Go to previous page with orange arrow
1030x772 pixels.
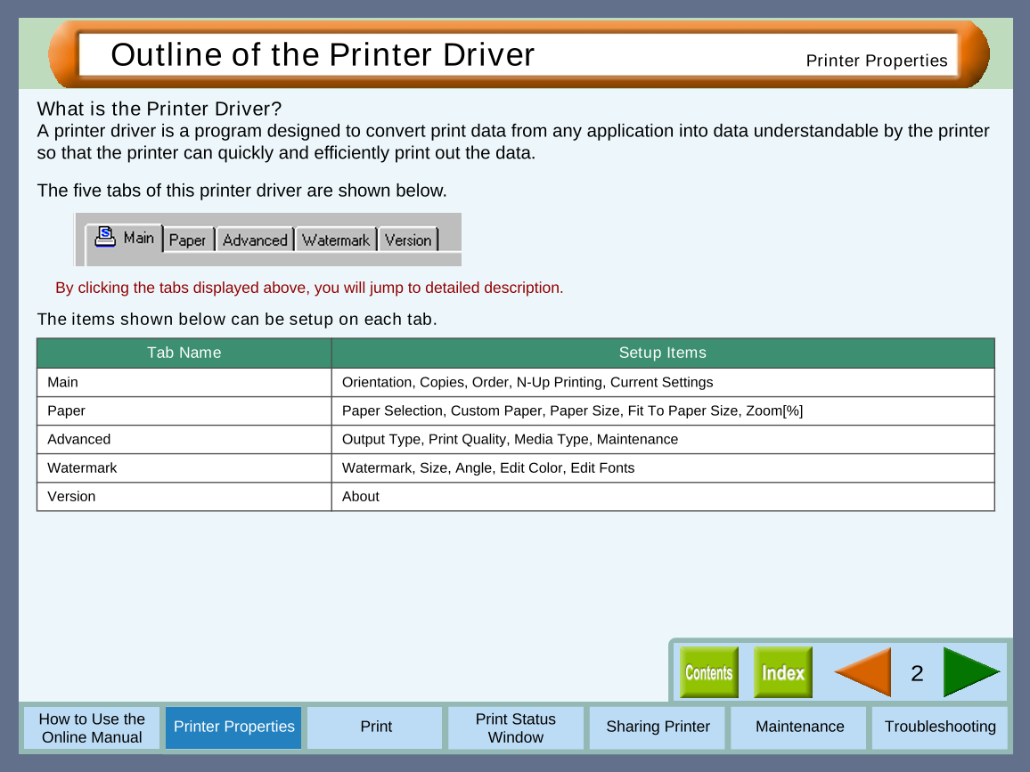(863, 672)
